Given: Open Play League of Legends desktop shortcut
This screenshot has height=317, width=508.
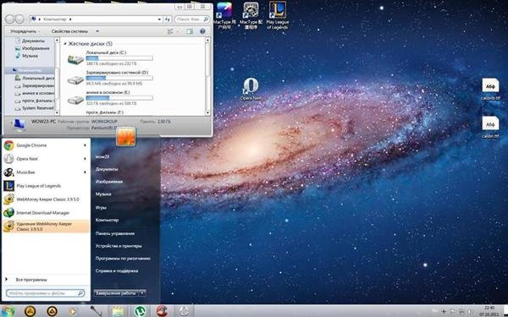Looking at the screenshot, I should point(277,15).
